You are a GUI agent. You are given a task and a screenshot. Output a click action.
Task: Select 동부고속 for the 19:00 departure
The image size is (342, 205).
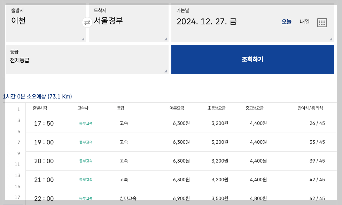86,142
